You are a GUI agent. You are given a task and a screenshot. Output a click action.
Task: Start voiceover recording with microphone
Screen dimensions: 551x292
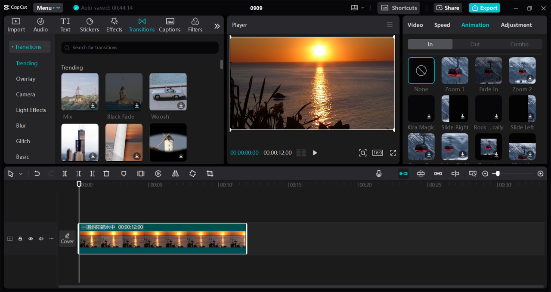pyautogui.click(x=379, y=174)
